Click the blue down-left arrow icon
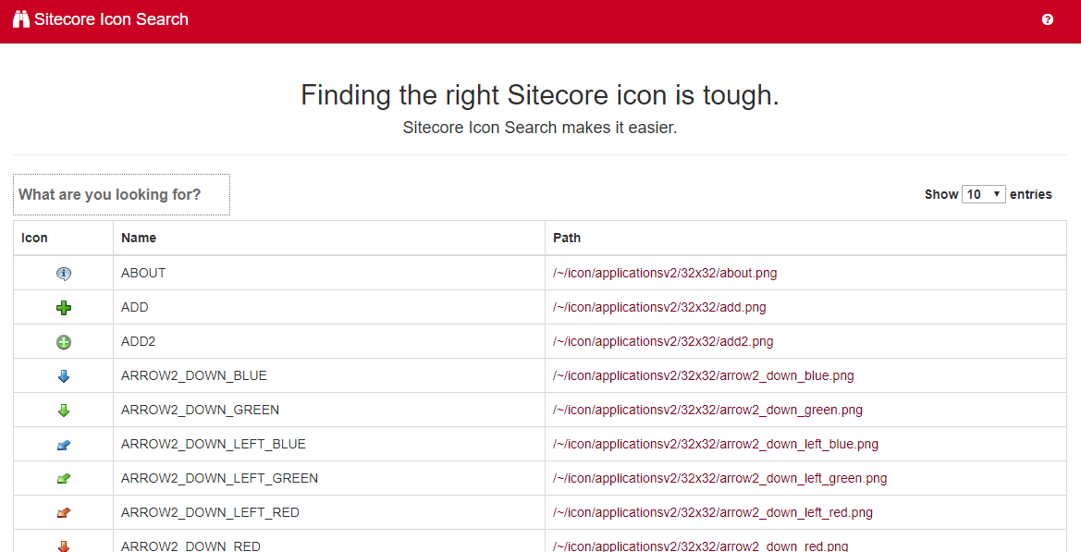The image size is (1081, 552). 64,445
